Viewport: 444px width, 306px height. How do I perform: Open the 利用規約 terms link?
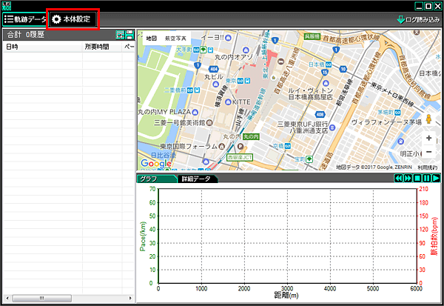click(x=428, y=167)
